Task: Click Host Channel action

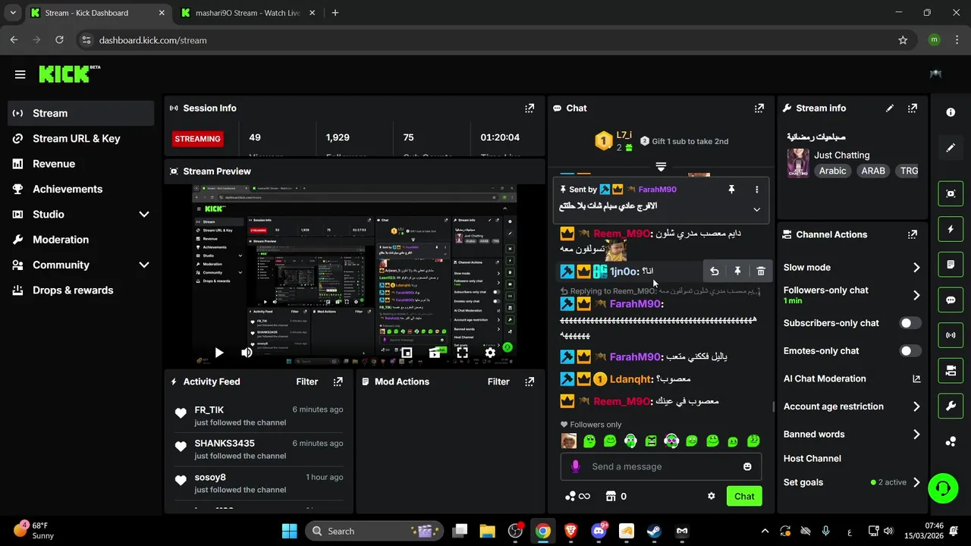Action: (x=812, y=459)
